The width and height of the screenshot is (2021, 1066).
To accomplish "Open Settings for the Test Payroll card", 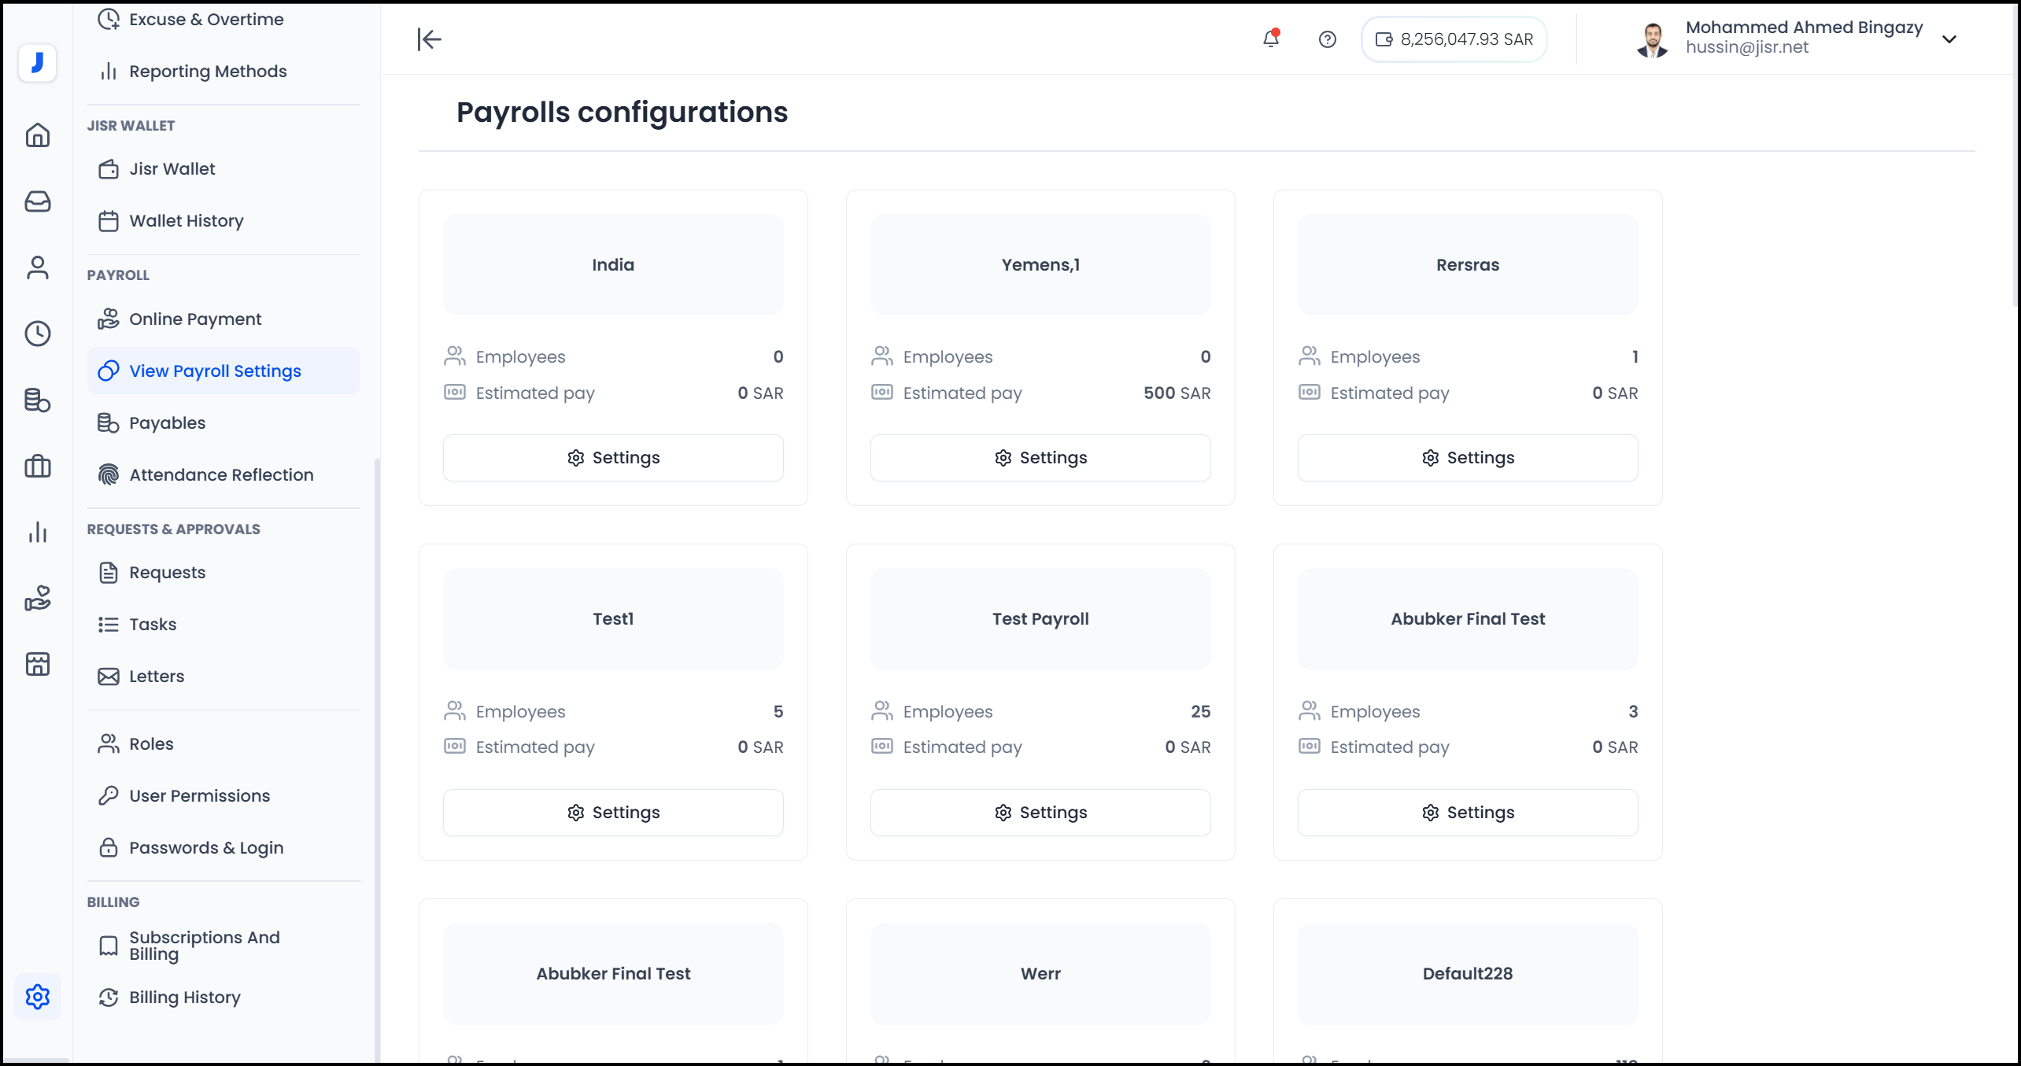I will (1040, 813).
